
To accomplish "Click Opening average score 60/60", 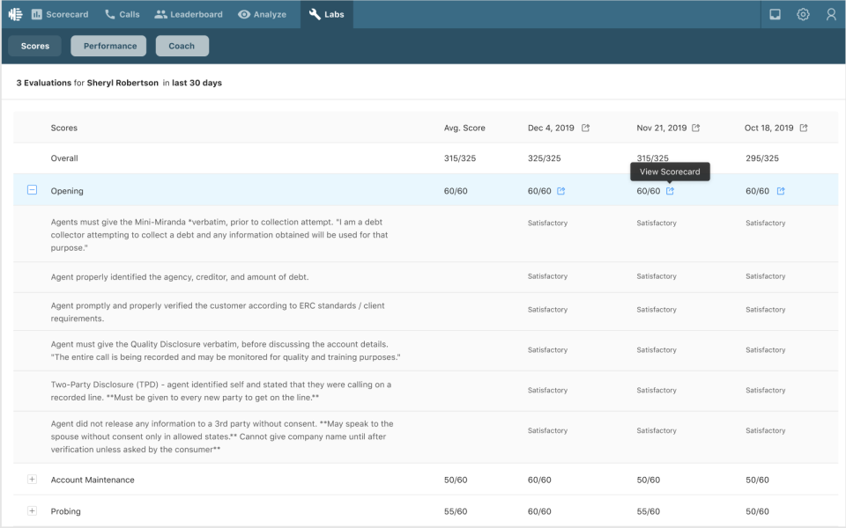I will coord(456,191).
